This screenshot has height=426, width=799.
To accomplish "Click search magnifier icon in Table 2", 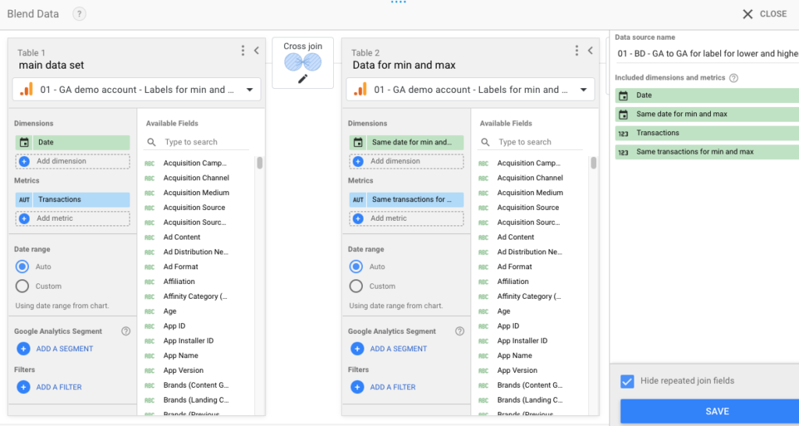I will pos(485,142).
